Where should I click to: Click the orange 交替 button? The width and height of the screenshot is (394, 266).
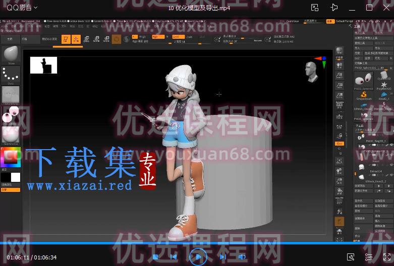tap(11, 190)
